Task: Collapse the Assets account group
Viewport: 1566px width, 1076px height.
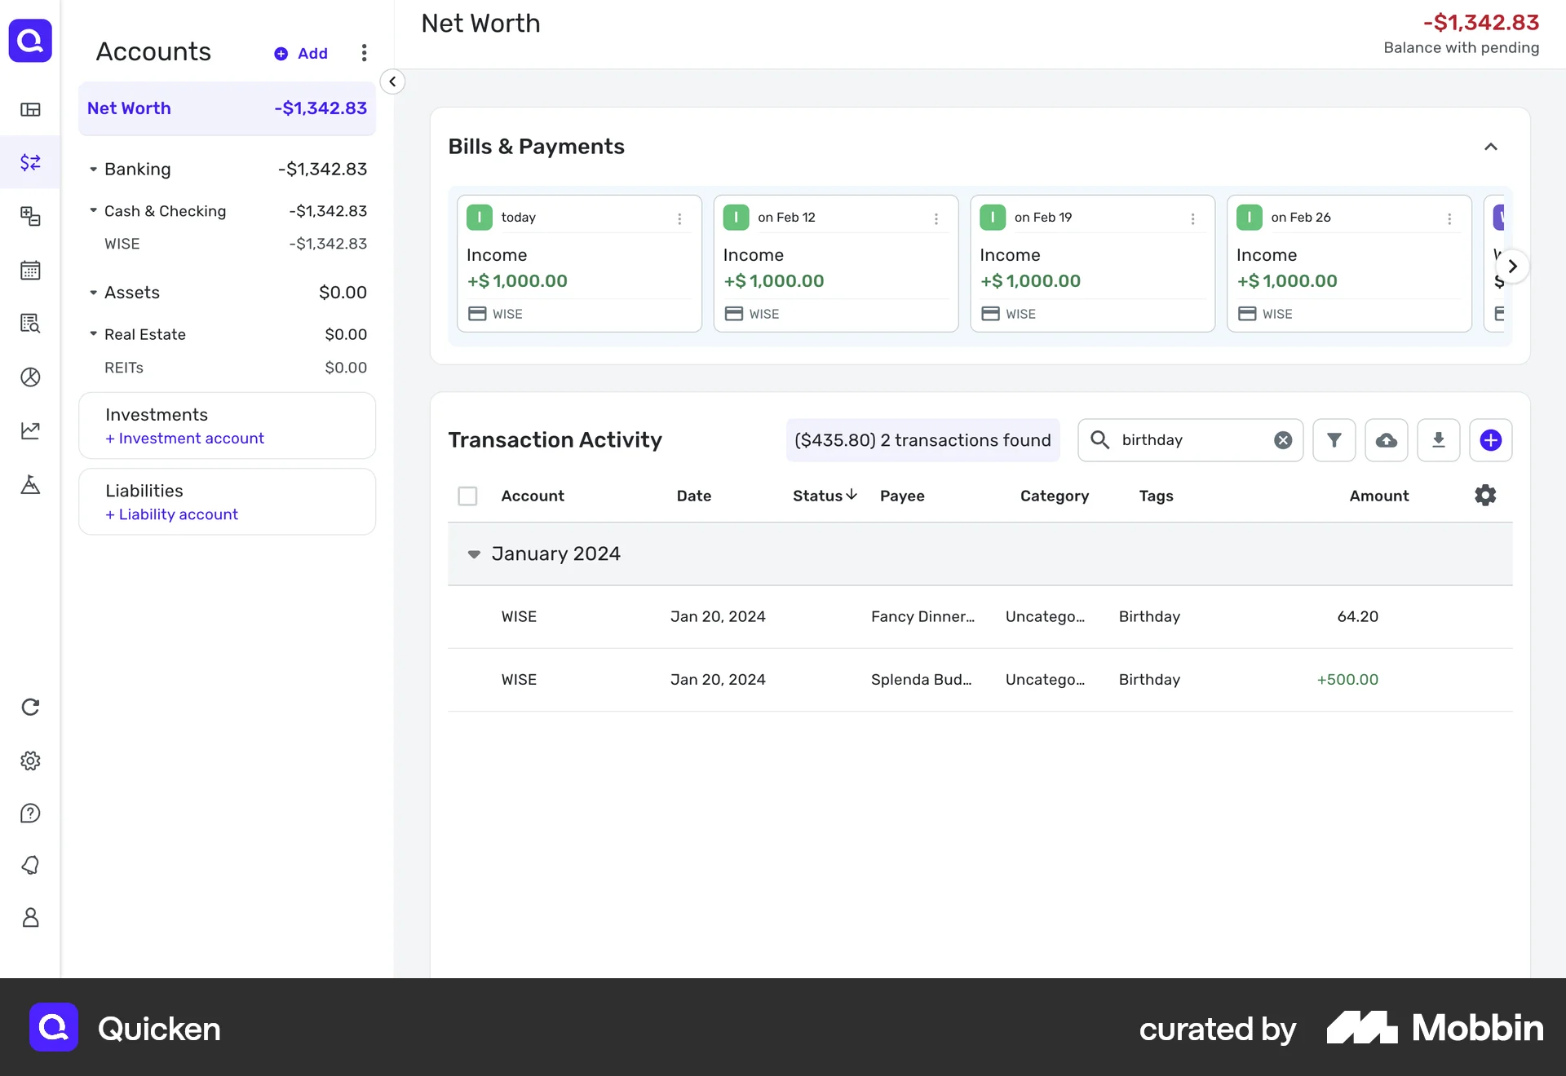Action: tap(93, 292)
